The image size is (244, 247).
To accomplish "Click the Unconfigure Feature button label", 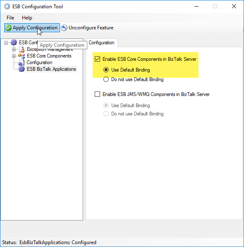I will pyautogui.click(x=91, y=28).
